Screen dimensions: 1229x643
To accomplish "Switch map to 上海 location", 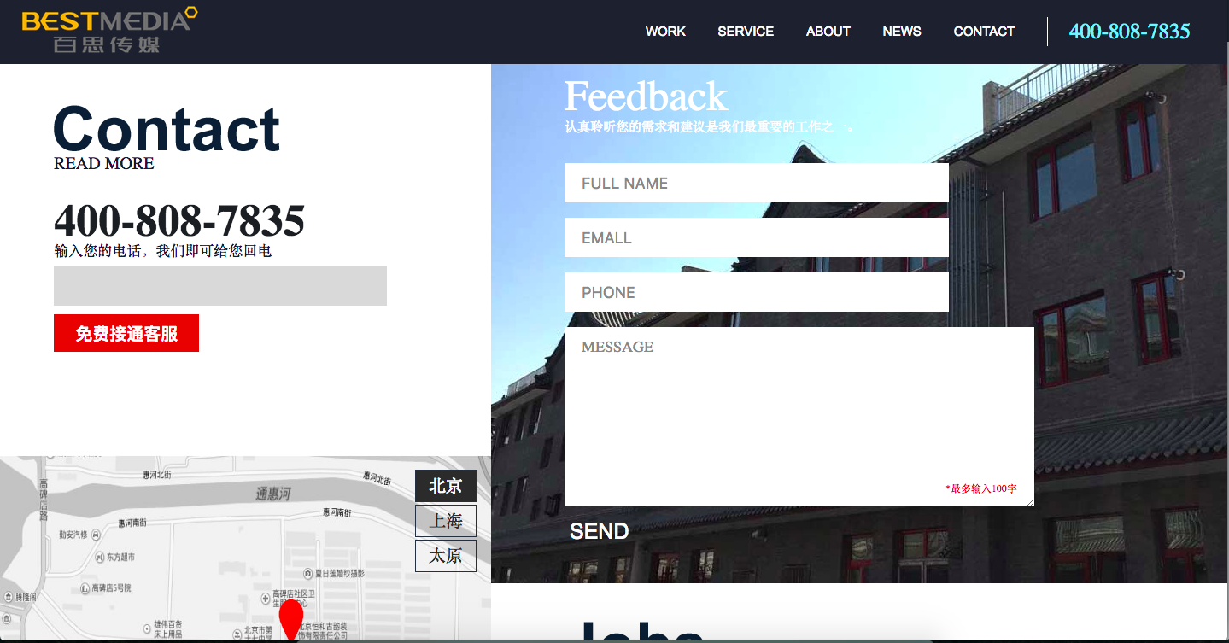I will 445,521.
